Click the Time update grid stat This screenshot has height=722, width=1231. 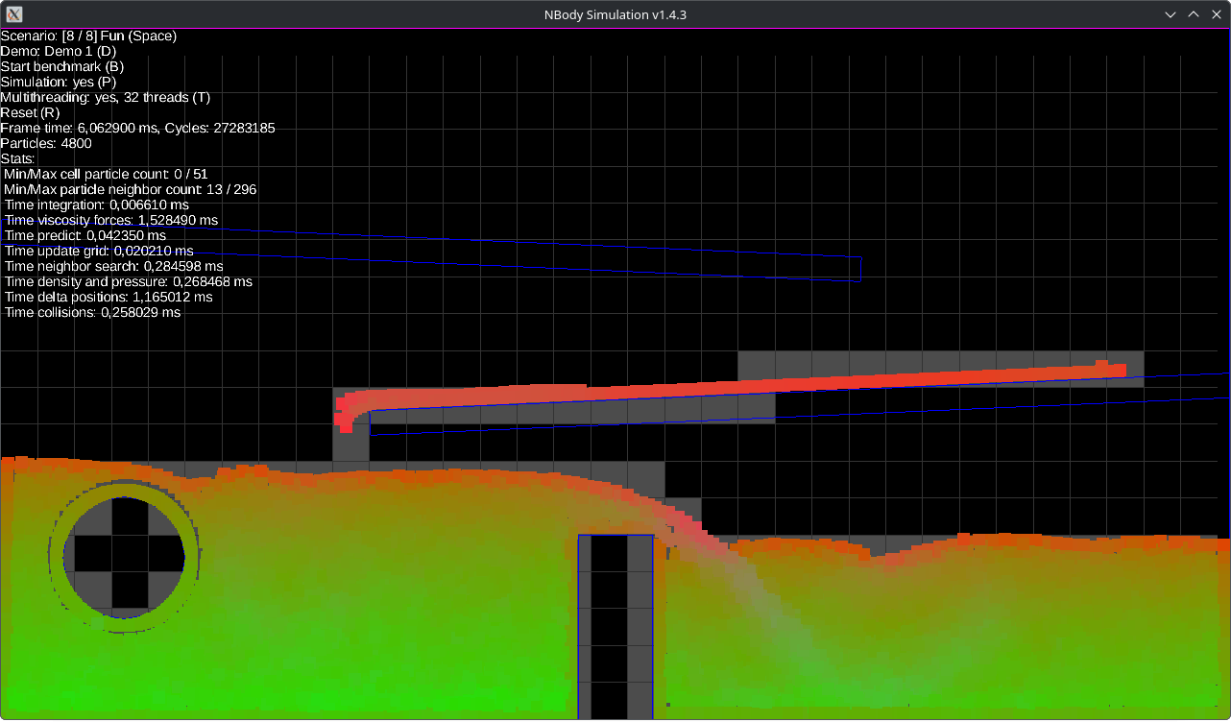point(99,252)
